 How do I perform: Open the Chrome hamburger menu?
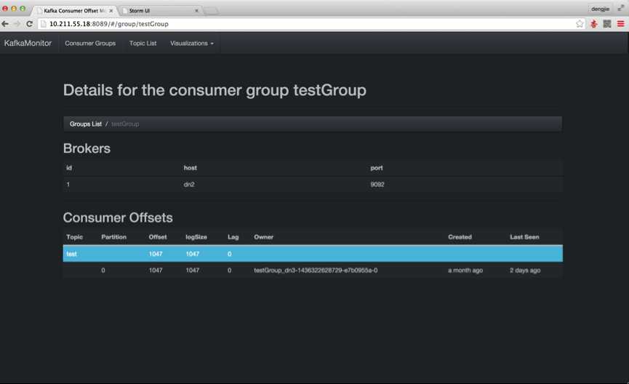pyautogui.click(x=620, y=24)
